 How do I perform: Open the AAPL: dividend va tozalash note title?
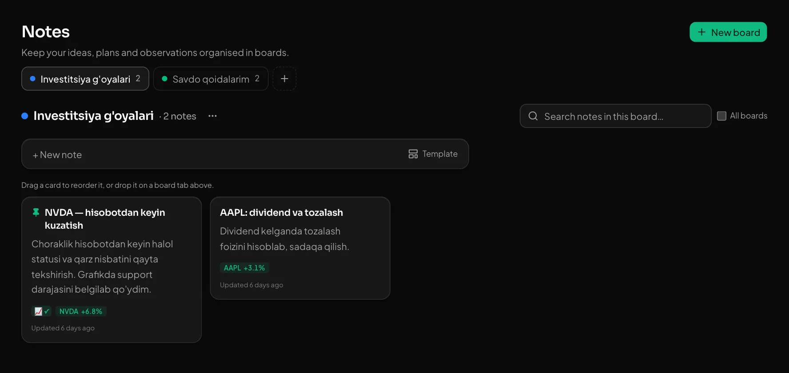[281, 212]
